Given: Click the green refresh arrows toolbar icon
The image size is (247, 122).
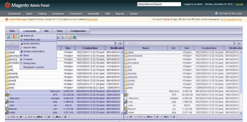Looking at the screenshot, I should [74, 37].
